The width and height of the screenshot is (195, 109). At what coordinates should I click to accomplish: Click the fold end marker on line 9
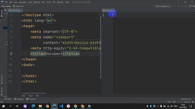[20, 59]
